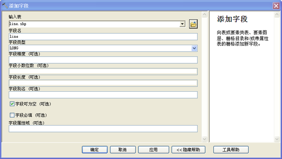Click help panel scroll up arrow
The height and width of the screenshot is (159, 282).
[x=277, y=14]
